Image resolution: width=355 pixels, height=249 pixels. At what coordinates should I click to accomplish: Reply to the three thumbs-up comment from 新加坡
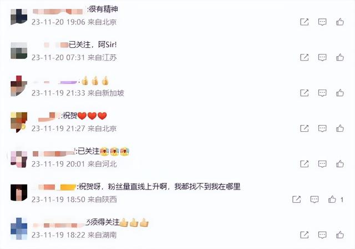pyautogui.click(x=322, y=93)
